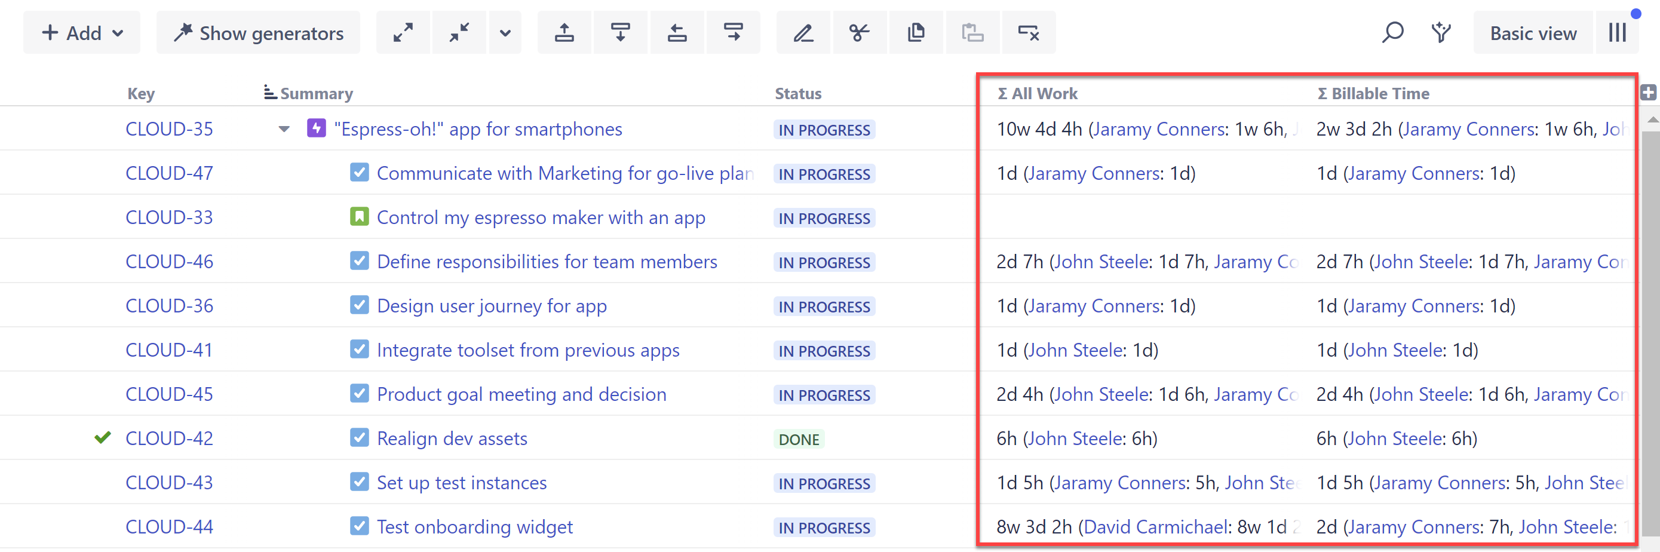Click the Basic view selector

[1532, 32]
